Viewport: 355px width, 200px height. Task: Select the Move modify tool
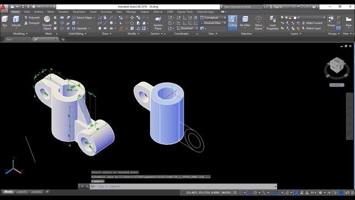pos(132,17)
